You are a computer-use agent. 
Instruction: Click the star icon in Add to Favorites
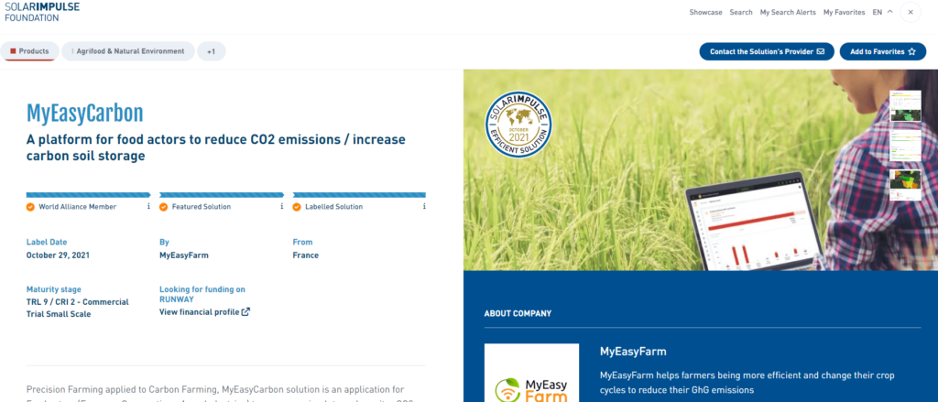[x=911, y=51]
